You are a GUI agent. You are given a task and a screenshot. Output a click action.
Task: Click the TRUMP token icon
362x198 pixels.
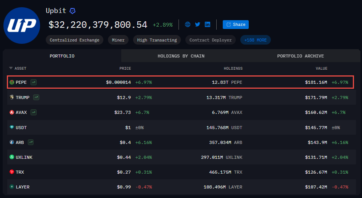(x=12, y=97)
